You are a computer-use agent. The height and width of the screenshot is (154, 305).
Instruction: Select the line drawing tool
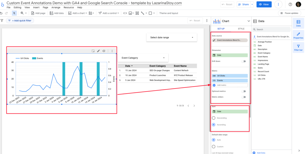coord(143,13)
